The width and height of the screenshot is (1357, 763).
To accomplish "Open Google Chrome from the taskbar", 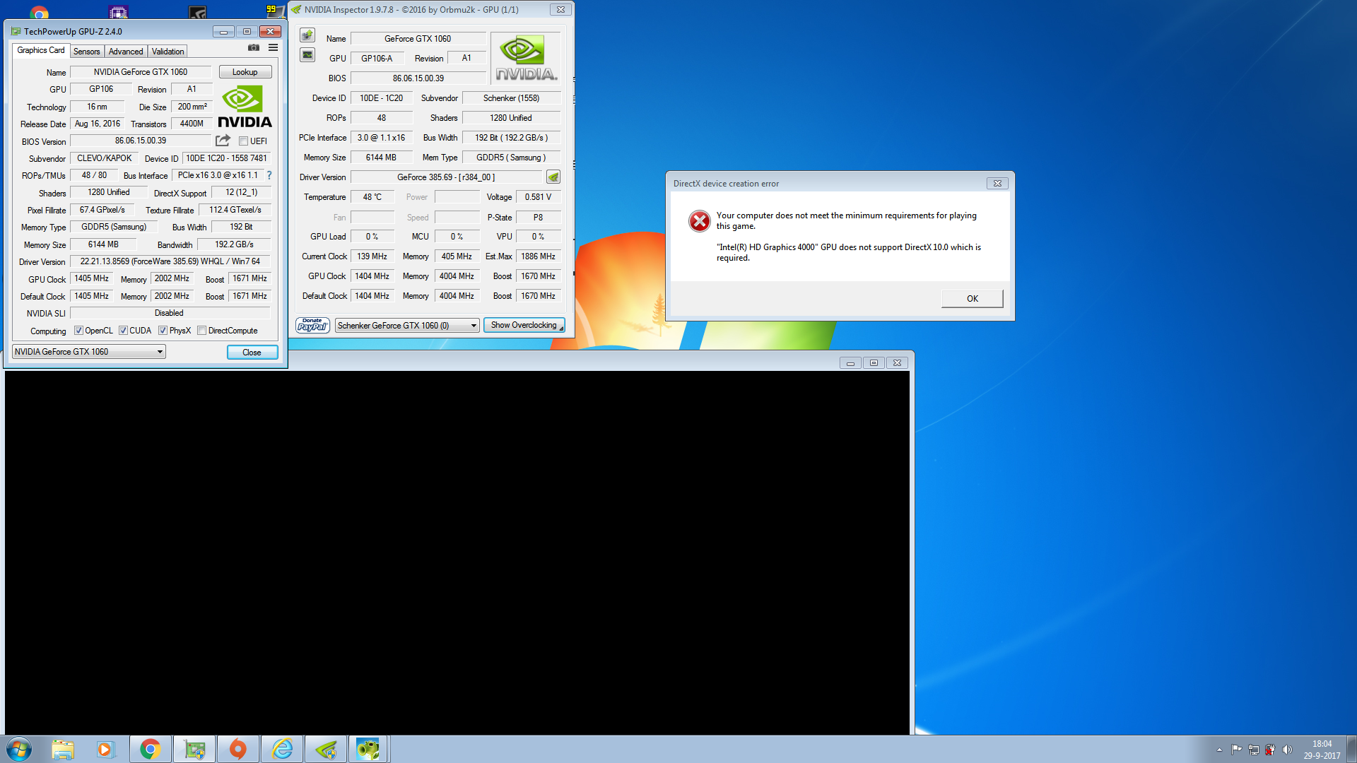I will [x=150, y=749].
